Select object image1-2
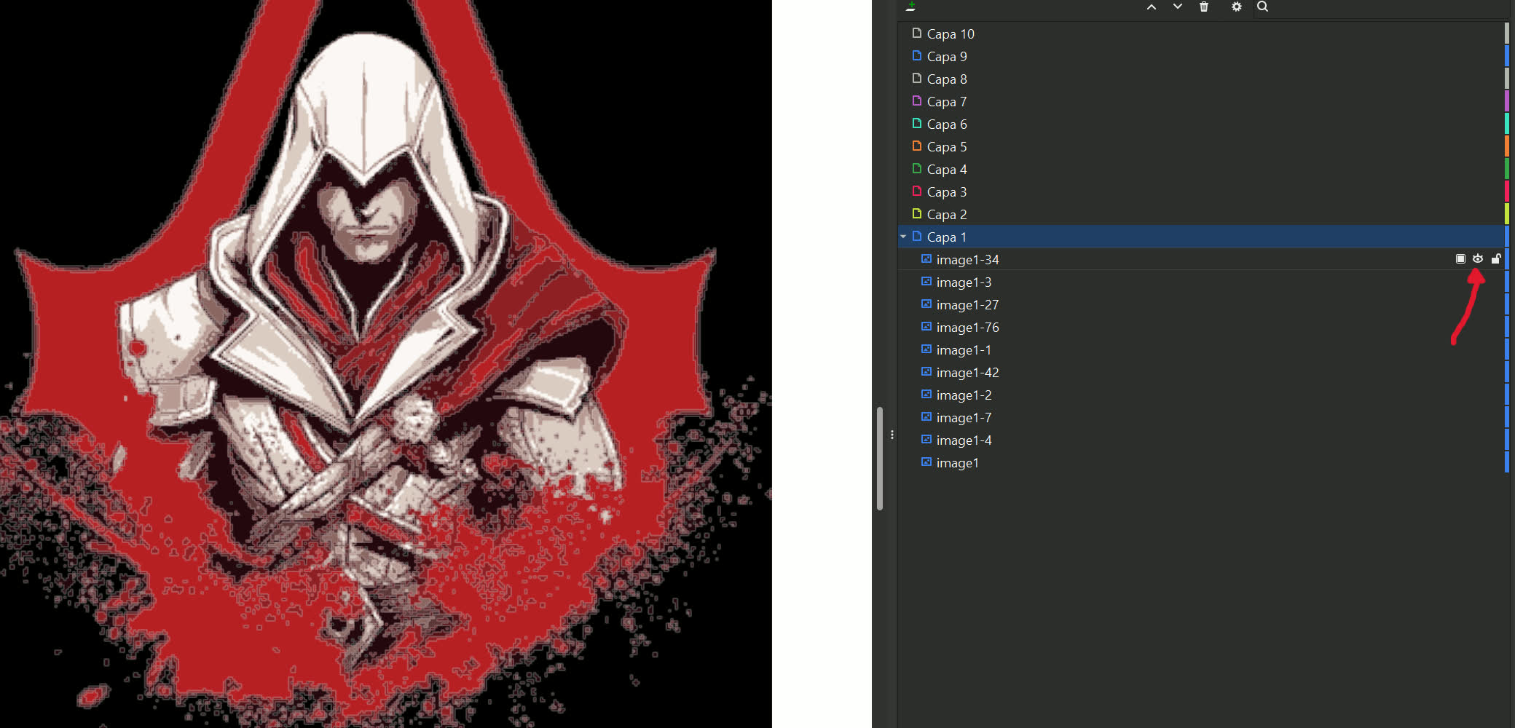The width and height of the screenshot is (1515, 728). click(964, 395)
